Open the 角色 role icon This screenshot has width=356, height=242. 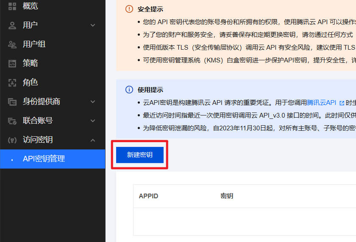[x=12, y=83]
